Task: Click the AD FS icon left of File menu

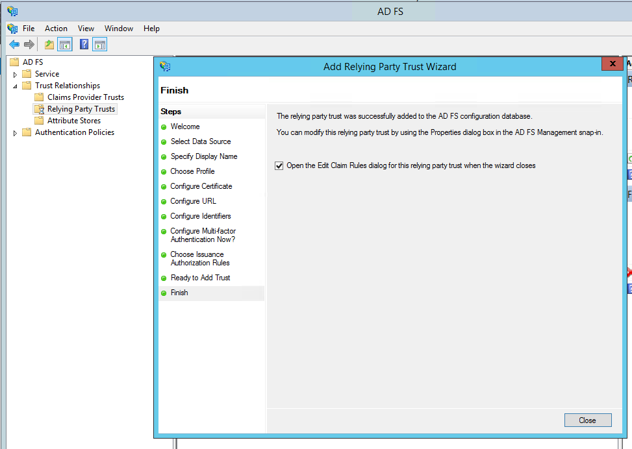Action: (12, 28)
